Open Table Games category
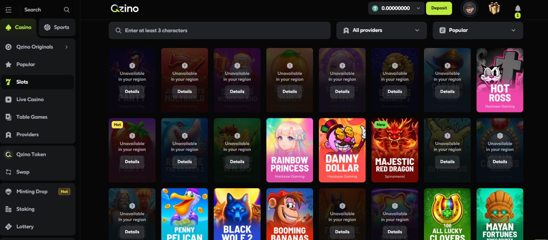The width and height of the screenshot is (548, 240). (37, 117)
